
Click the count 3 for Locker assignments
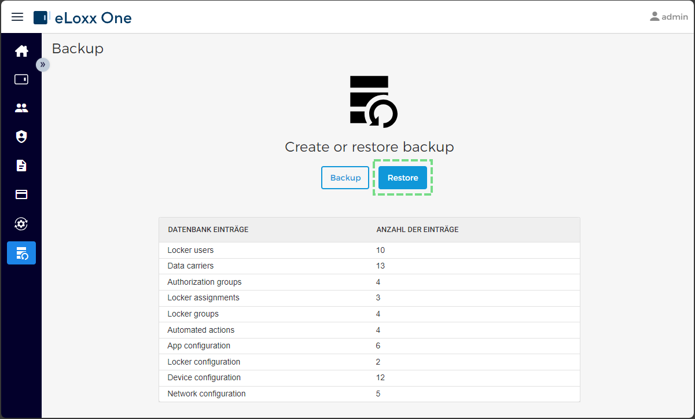pos(378,297)
